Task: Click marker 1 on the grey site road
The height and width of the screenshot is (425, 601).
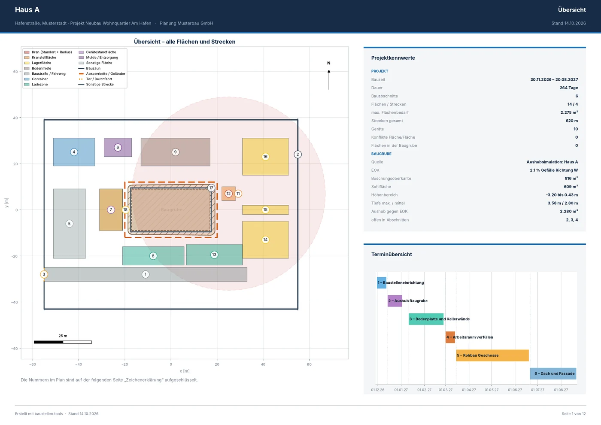Action: coord(146,274)
